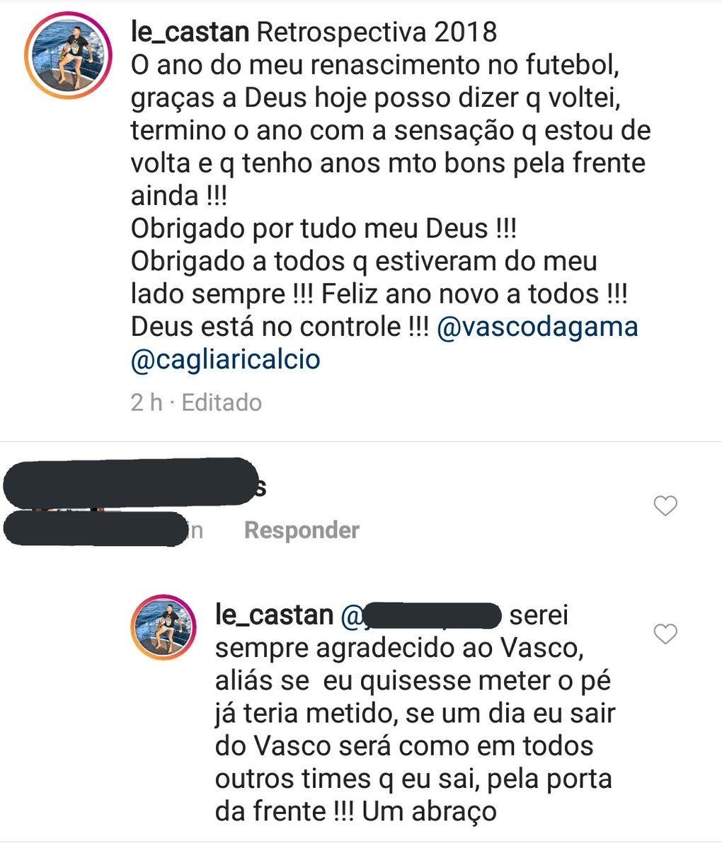This screenshot has height=848, width=722.
Task: Click the '2 h' timestamp under the caption
Action: point(147,402)
